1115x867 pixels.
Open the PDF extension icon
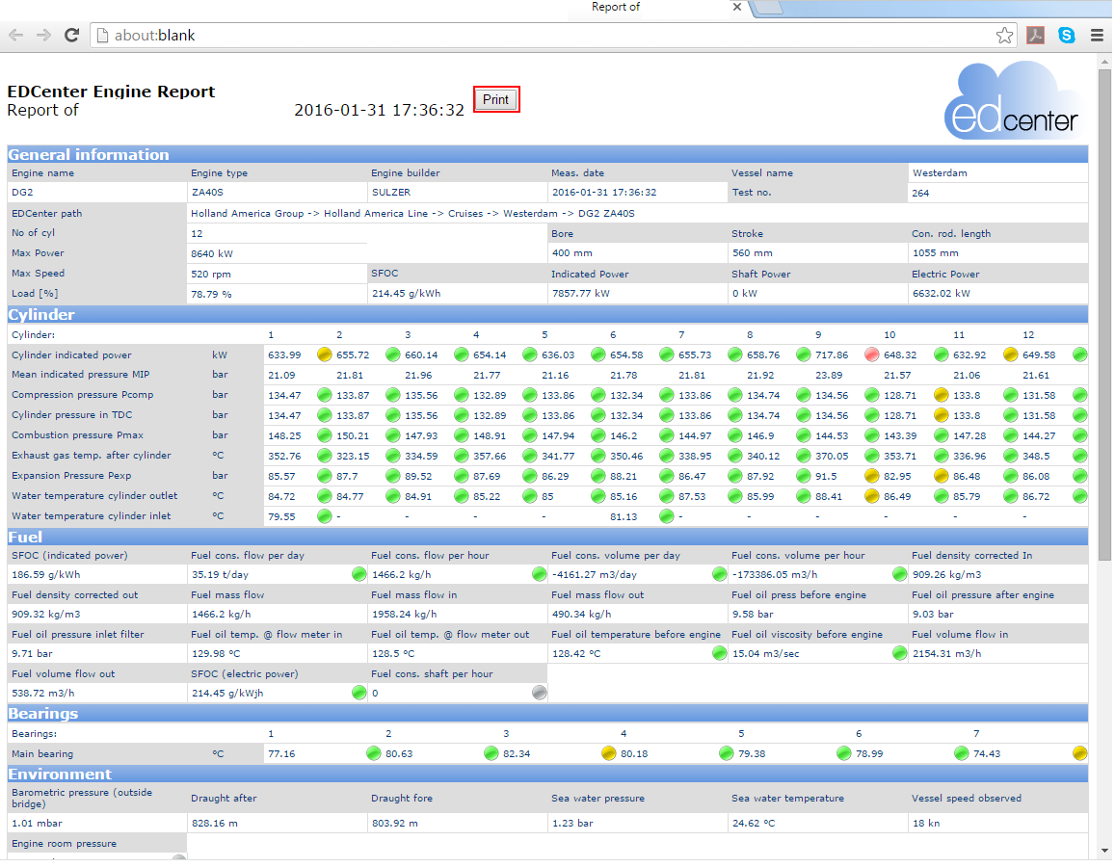(x=1035, y=36)
